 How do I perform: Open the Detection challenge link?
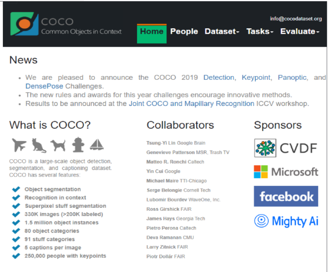coord(219,78)
